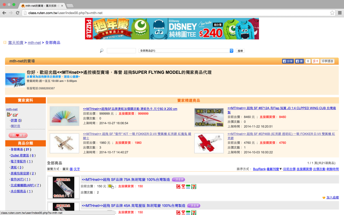Click OK mart pickup icon on 75A listing
The image size is (344, 215).
pyautogui.click(x=178, y=186)
